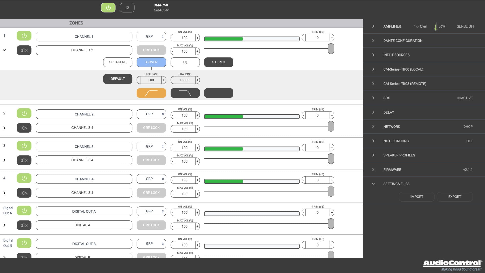Open the GRP dropdown for Channel 1
485x273 pixels.
click(151, 37)
